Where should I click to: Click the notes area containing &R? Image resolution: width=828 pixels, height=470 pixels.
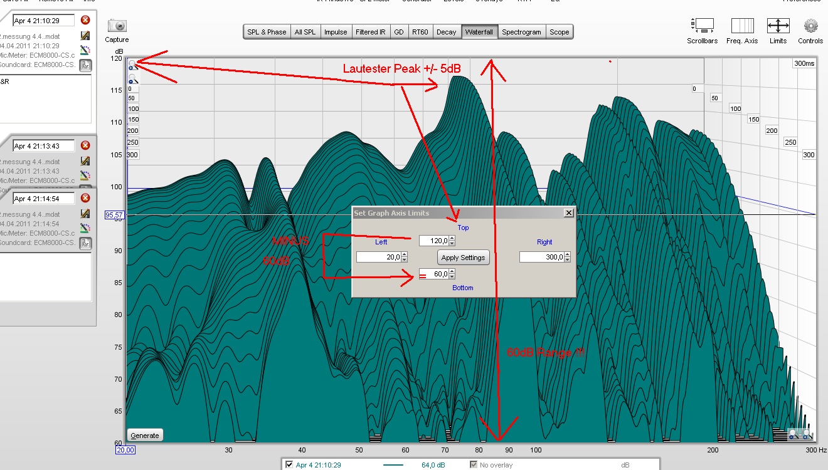tap(46, 98)
